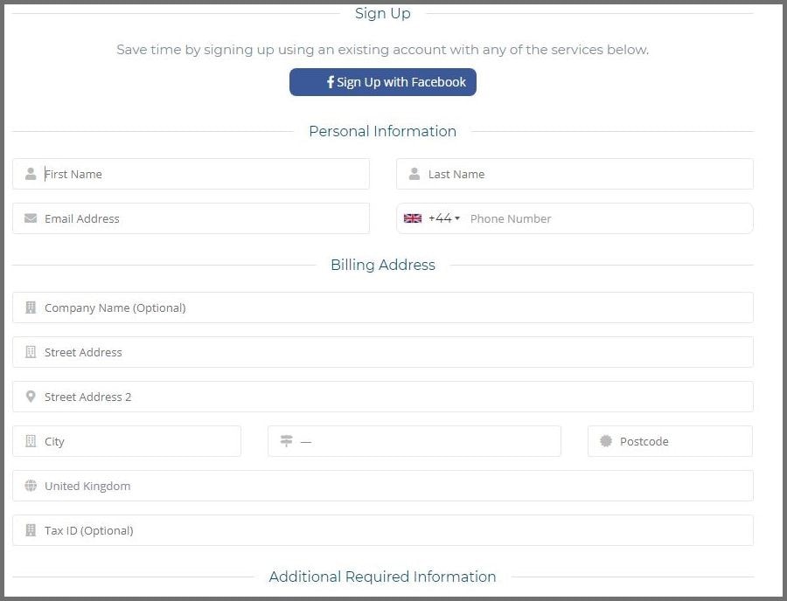Click the person icon beside First Name
Image resolution: width=787 pixels, height=601 pixels.
click(31, 174)
